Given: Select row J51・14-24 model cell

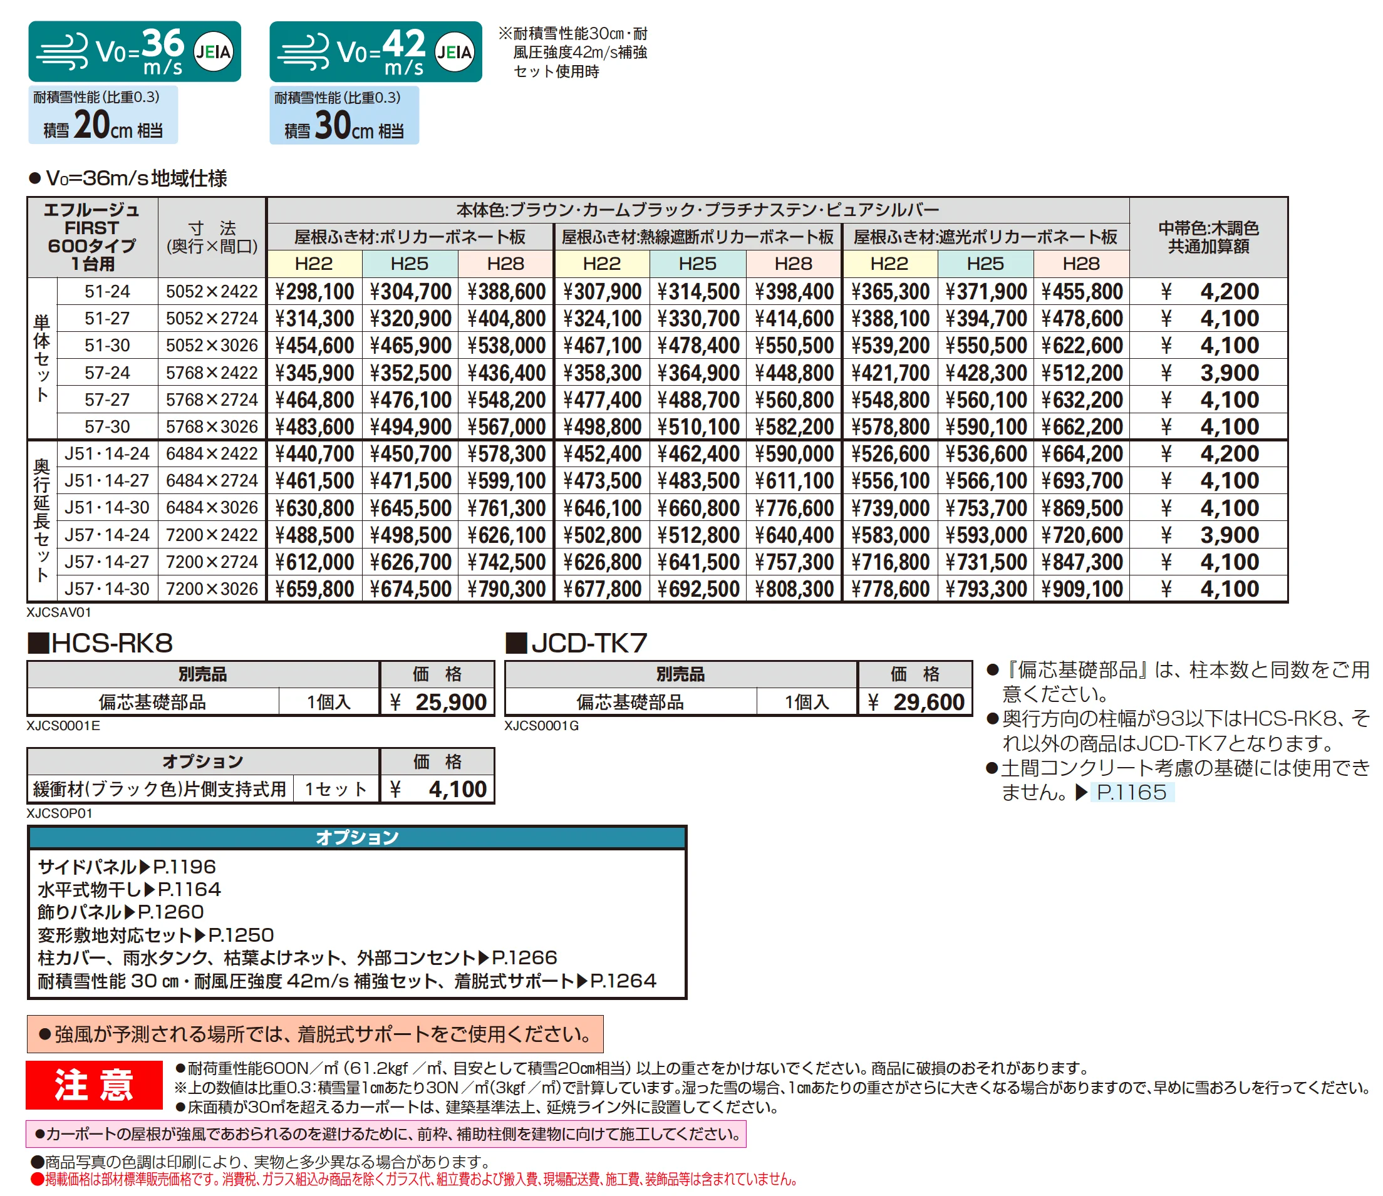Looking at the screenshot, I should pyautogui.click(x=108, y=454).
